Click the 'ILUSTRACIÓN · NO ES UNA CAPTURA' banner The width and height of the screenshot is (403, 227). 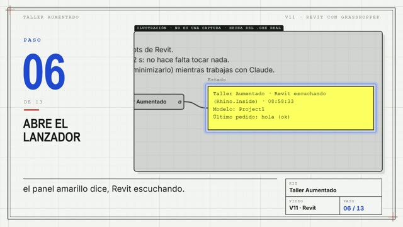click(208, 28)
